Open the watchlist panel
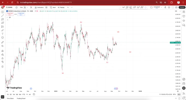This screenshot has width=186, height=100. (x=184, y=12)
